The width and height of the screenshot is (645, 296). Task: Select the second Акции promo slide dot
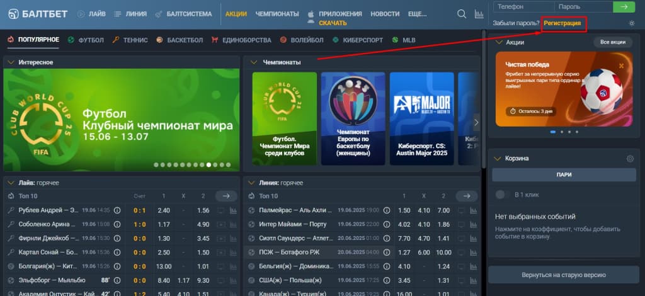(x=562, y=132)
